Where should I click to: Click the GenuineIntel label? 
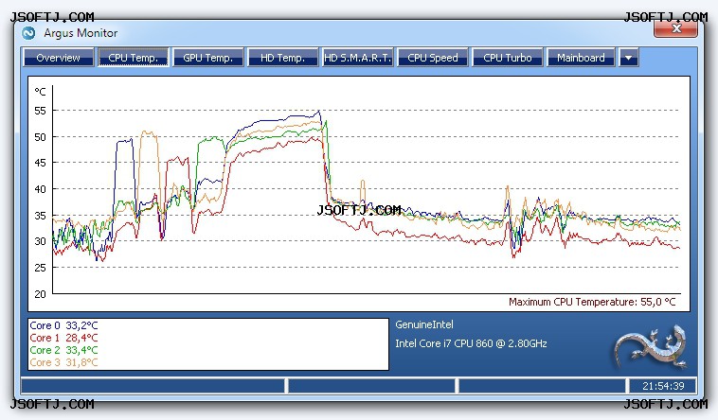point(424,324)
